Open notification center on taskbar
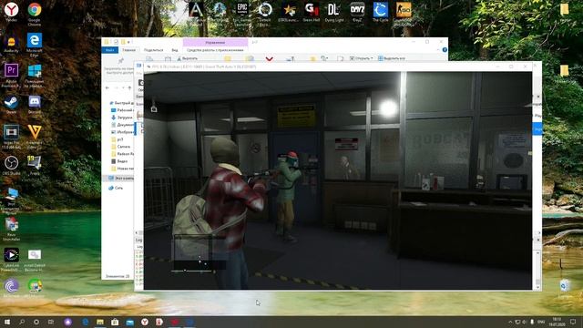The height and width of the screenshot is (328, 583). pos(573,322)
